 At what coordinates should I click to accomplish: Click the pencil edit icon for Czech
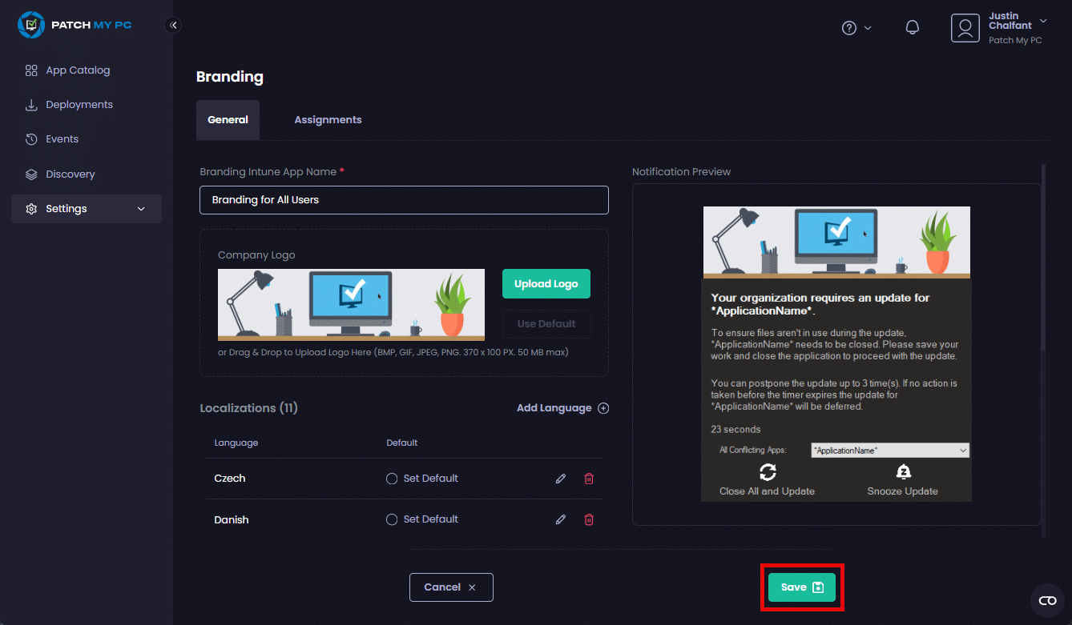tap(561, 479)
